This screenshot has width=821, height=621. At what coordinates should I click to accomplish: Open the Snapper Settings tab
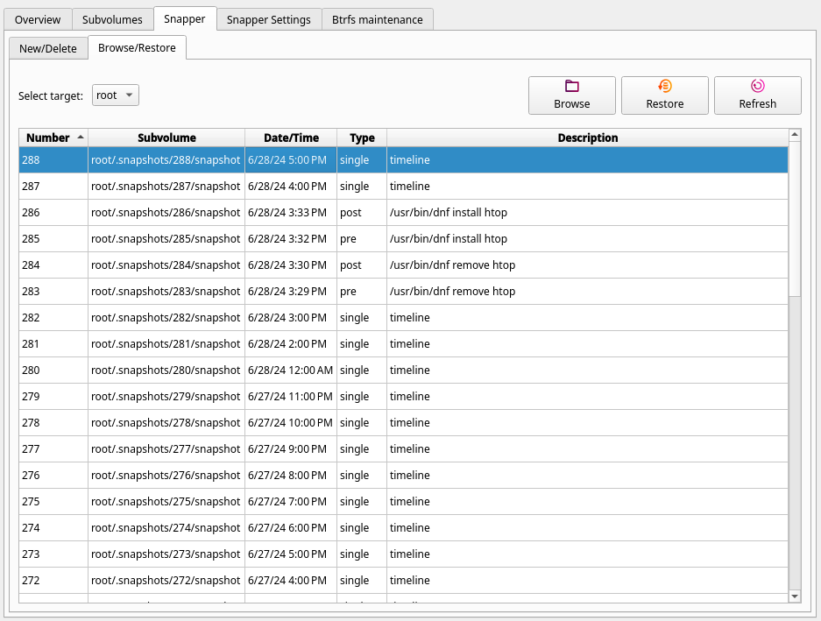point(269,20)
